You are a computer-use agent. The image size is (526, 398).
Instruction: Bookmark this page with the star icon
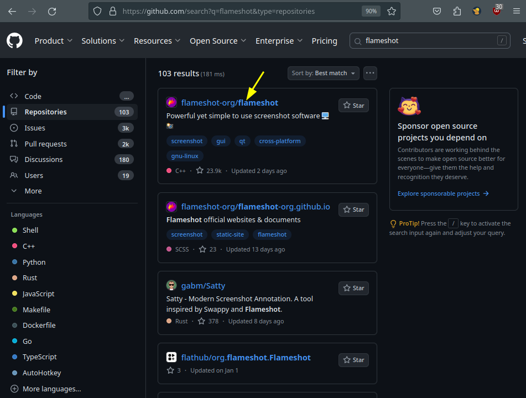click(392, 12)
